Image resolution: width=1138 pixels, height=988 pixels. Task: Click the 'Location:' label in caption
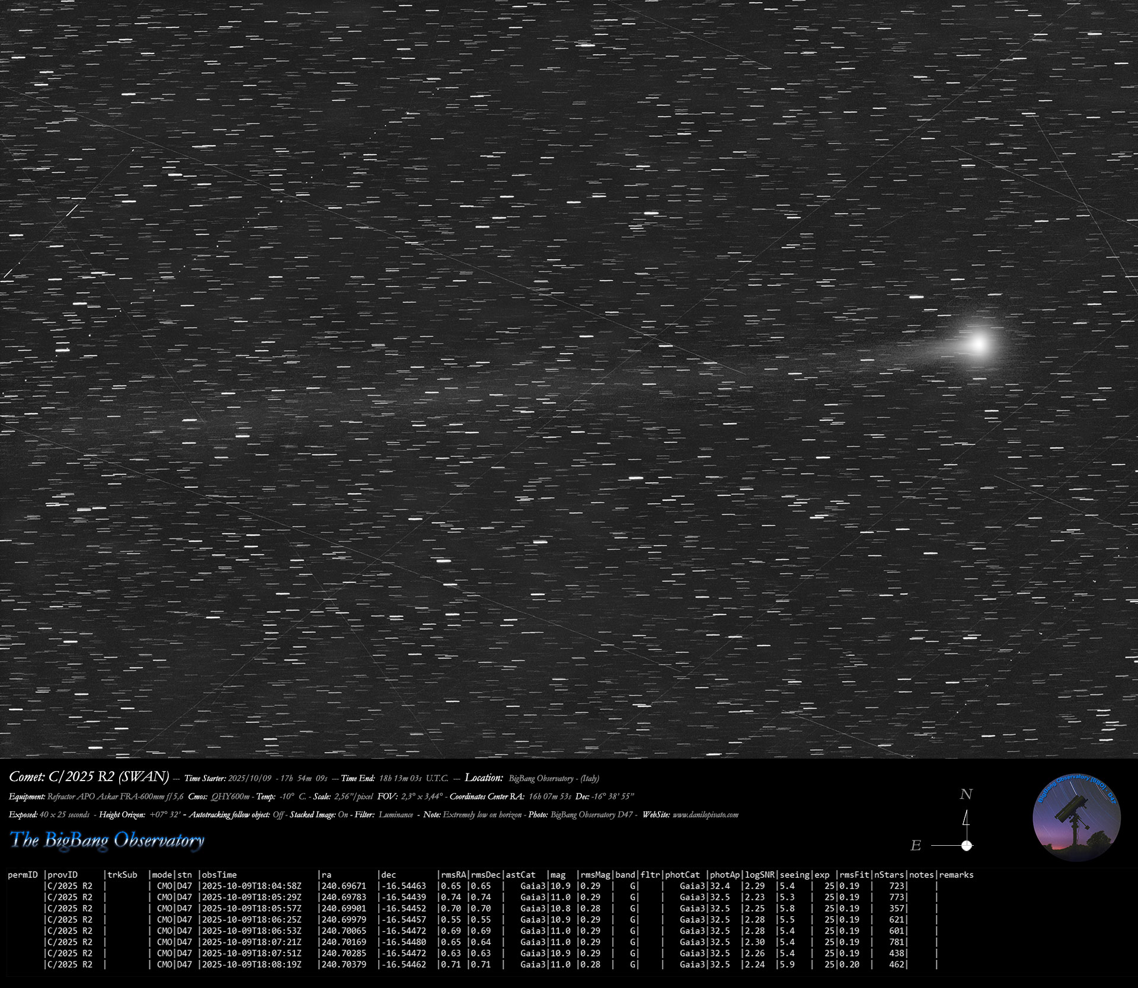click(x=484, y=778)
